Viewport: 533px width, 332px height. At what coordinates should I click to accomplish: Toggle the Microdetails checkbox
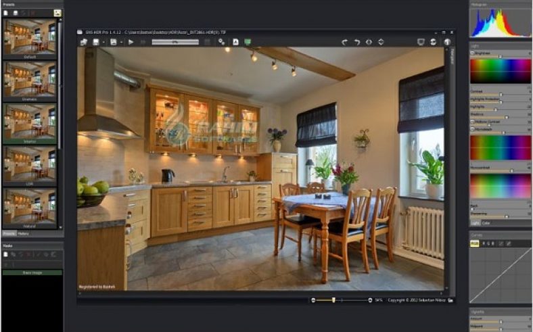click(x=472, y=129)
